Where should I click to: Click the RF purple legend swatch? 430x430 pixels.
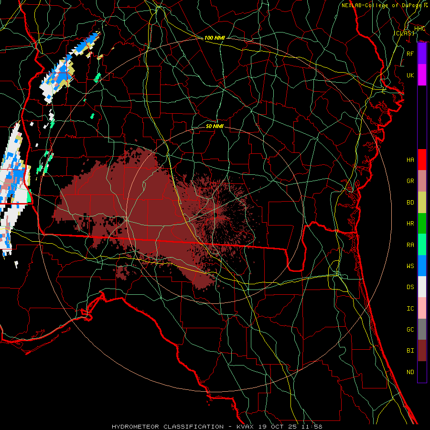[x=422, y=54]
